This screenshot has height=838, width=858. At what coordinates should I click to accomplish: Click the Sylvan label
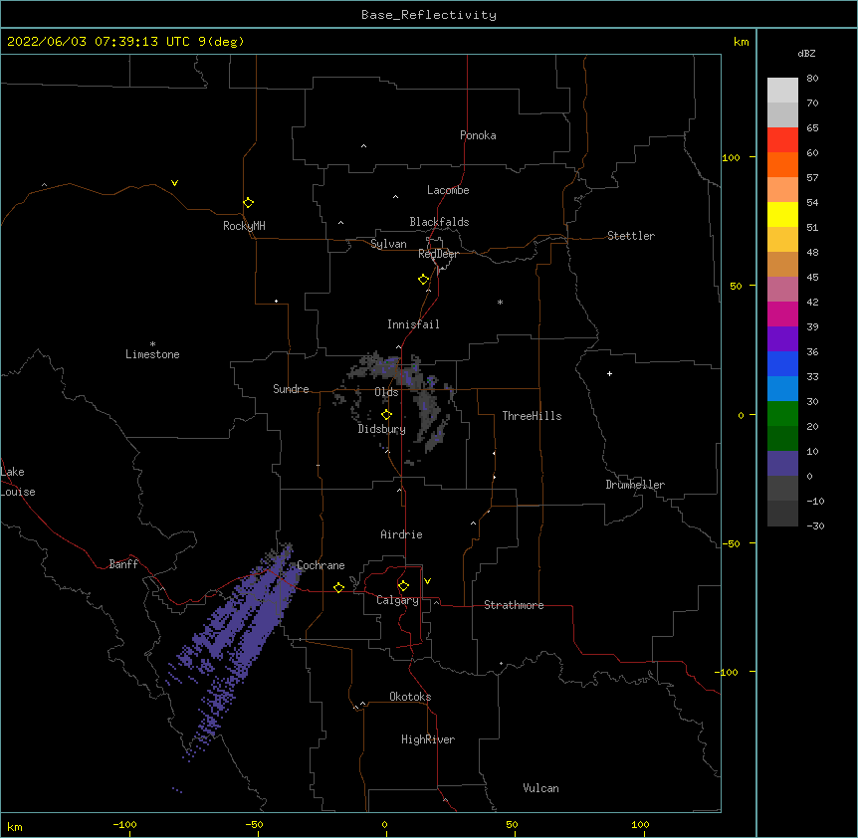point(388,244)
